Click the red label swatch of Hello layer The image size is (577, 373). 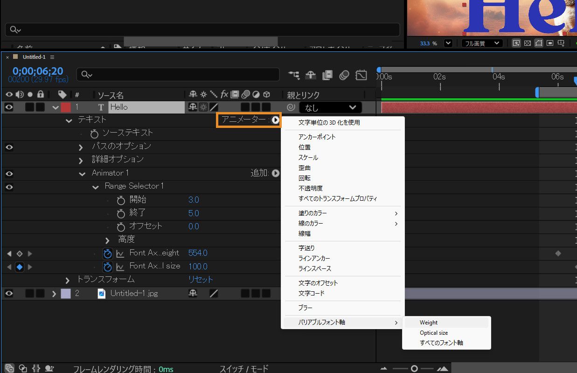66,107
